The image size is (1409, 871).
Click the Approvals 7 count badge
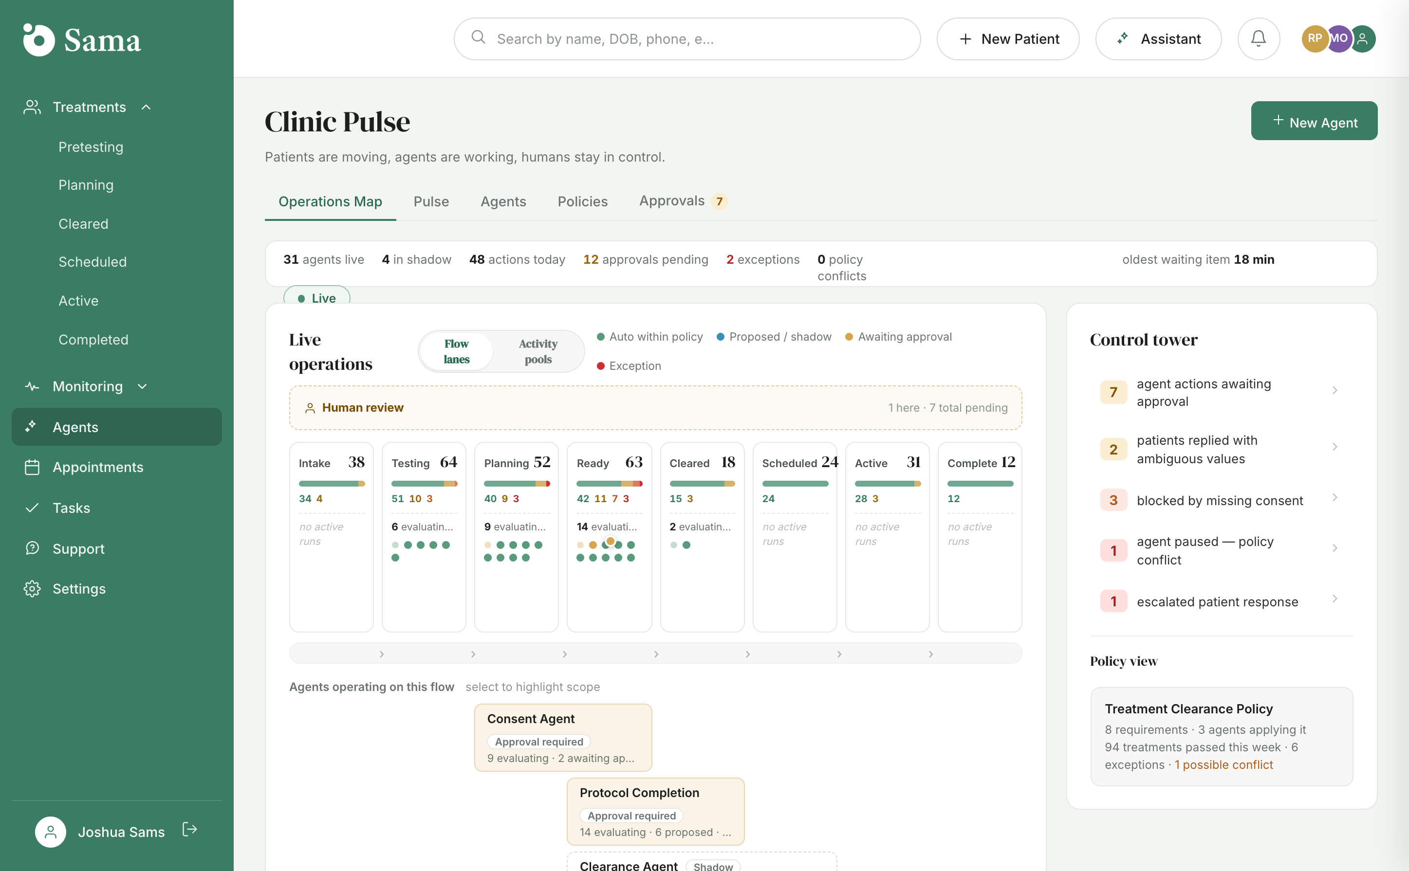click(x=719, y=201)
